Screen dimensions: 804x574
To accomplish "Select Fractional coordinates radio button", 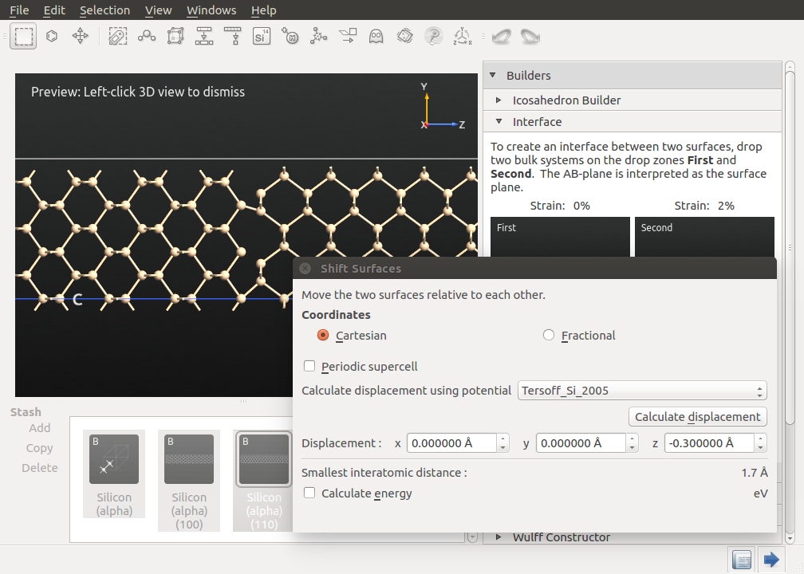I will pos(549,335).
